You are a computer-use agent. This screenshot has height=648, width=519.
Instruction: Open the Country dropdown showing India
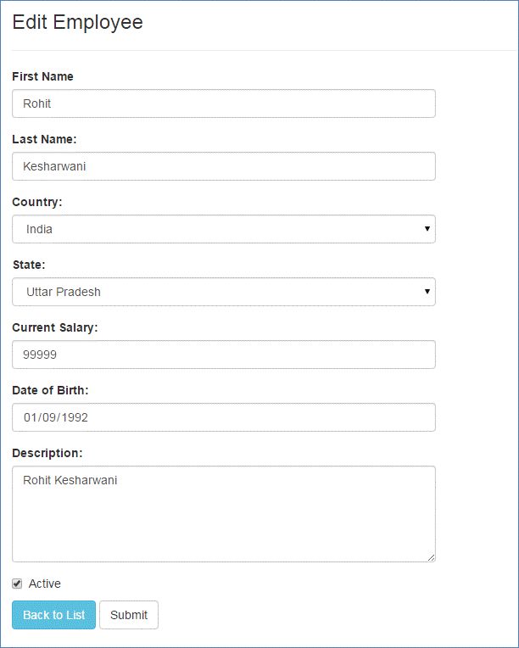pyautogui.click(x=223, y=229)
